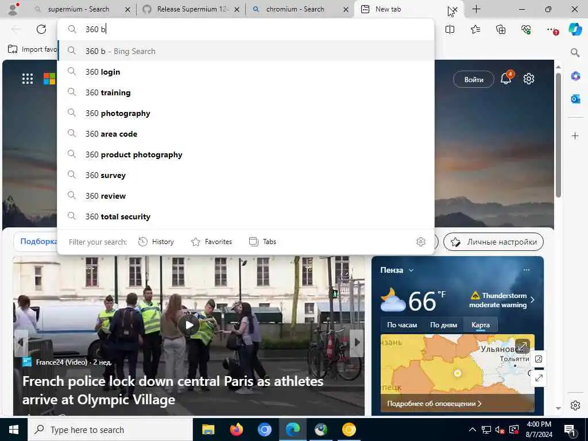Select the 360 photography suggestion
588x441 pixels.
tap(246, 113)
